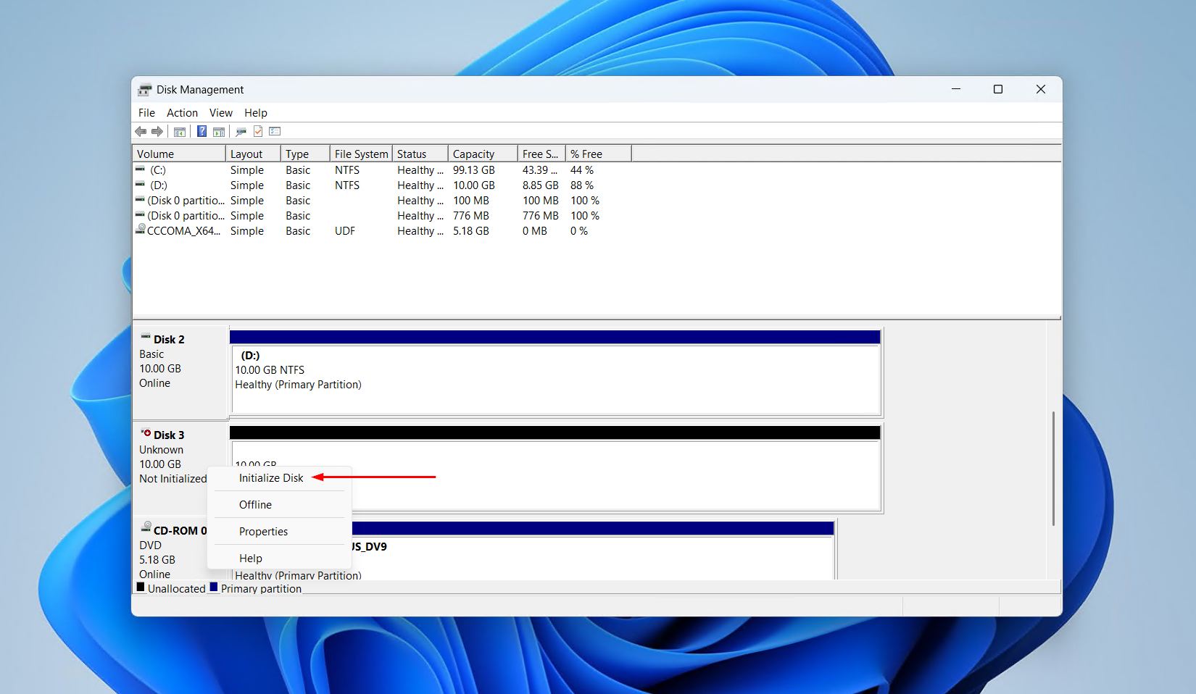Image resolution: width=1196 pixels, height=694 pixels.
Task: Click the 5.18 GB capacity cell in list
Action: coord(471,231)
